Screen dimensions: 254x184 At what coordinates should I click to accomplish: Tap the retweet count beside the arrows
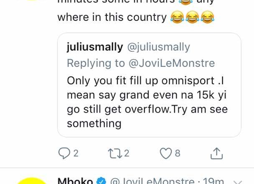pyautogui.click(x=127, y=154)
